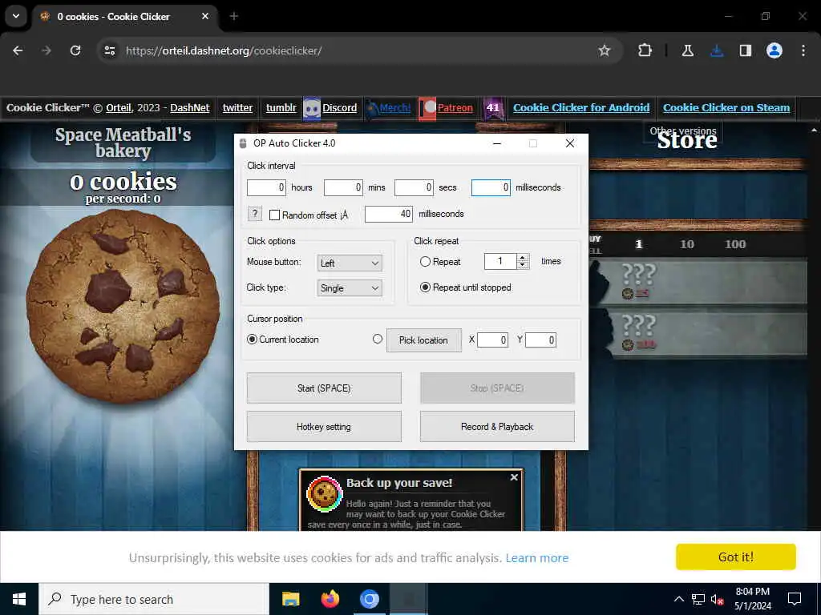The width and height of the screenshot is (821, 615).
Task: Focus the milliseconds interval field
Action: click(491, 187)
